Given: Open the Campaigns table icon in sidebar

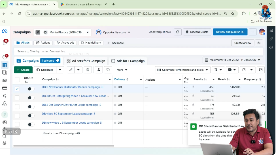Looking at the screenshot, I should tap(5, 65).
